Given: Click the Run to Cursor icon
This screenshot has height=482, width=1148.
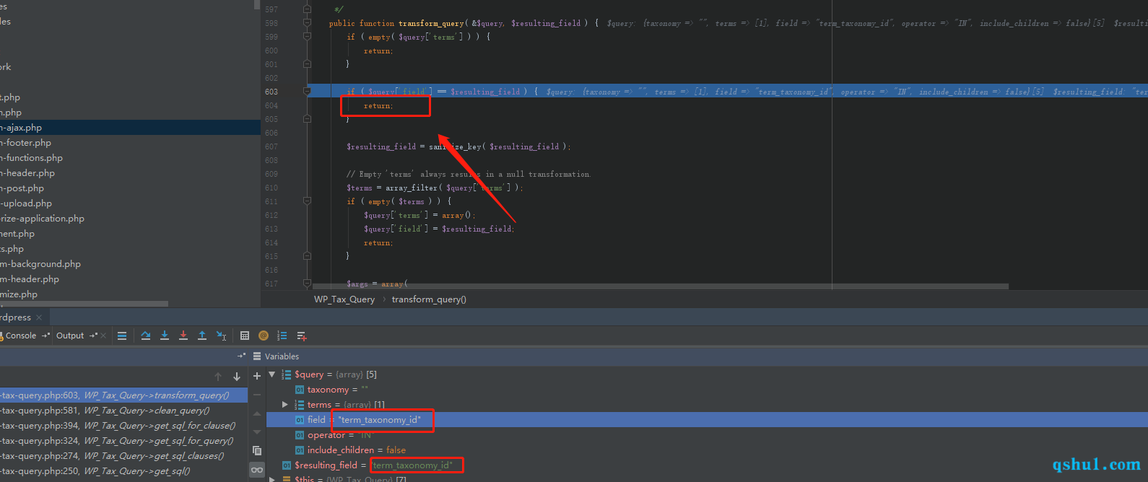Looking at the screenshot, I should click(222, 336).
